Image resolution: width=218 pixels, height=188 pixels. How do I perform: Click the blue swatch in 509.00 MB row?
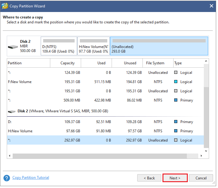click(176, 100)
